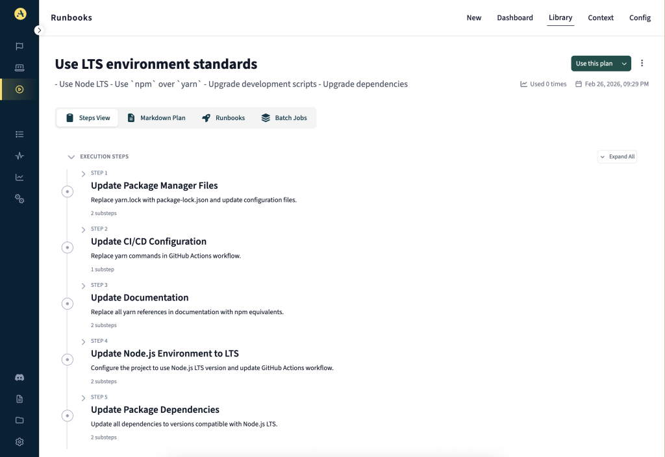
Task: Click the analytics line-chart icon in sidebar
Action: (19, 177)
